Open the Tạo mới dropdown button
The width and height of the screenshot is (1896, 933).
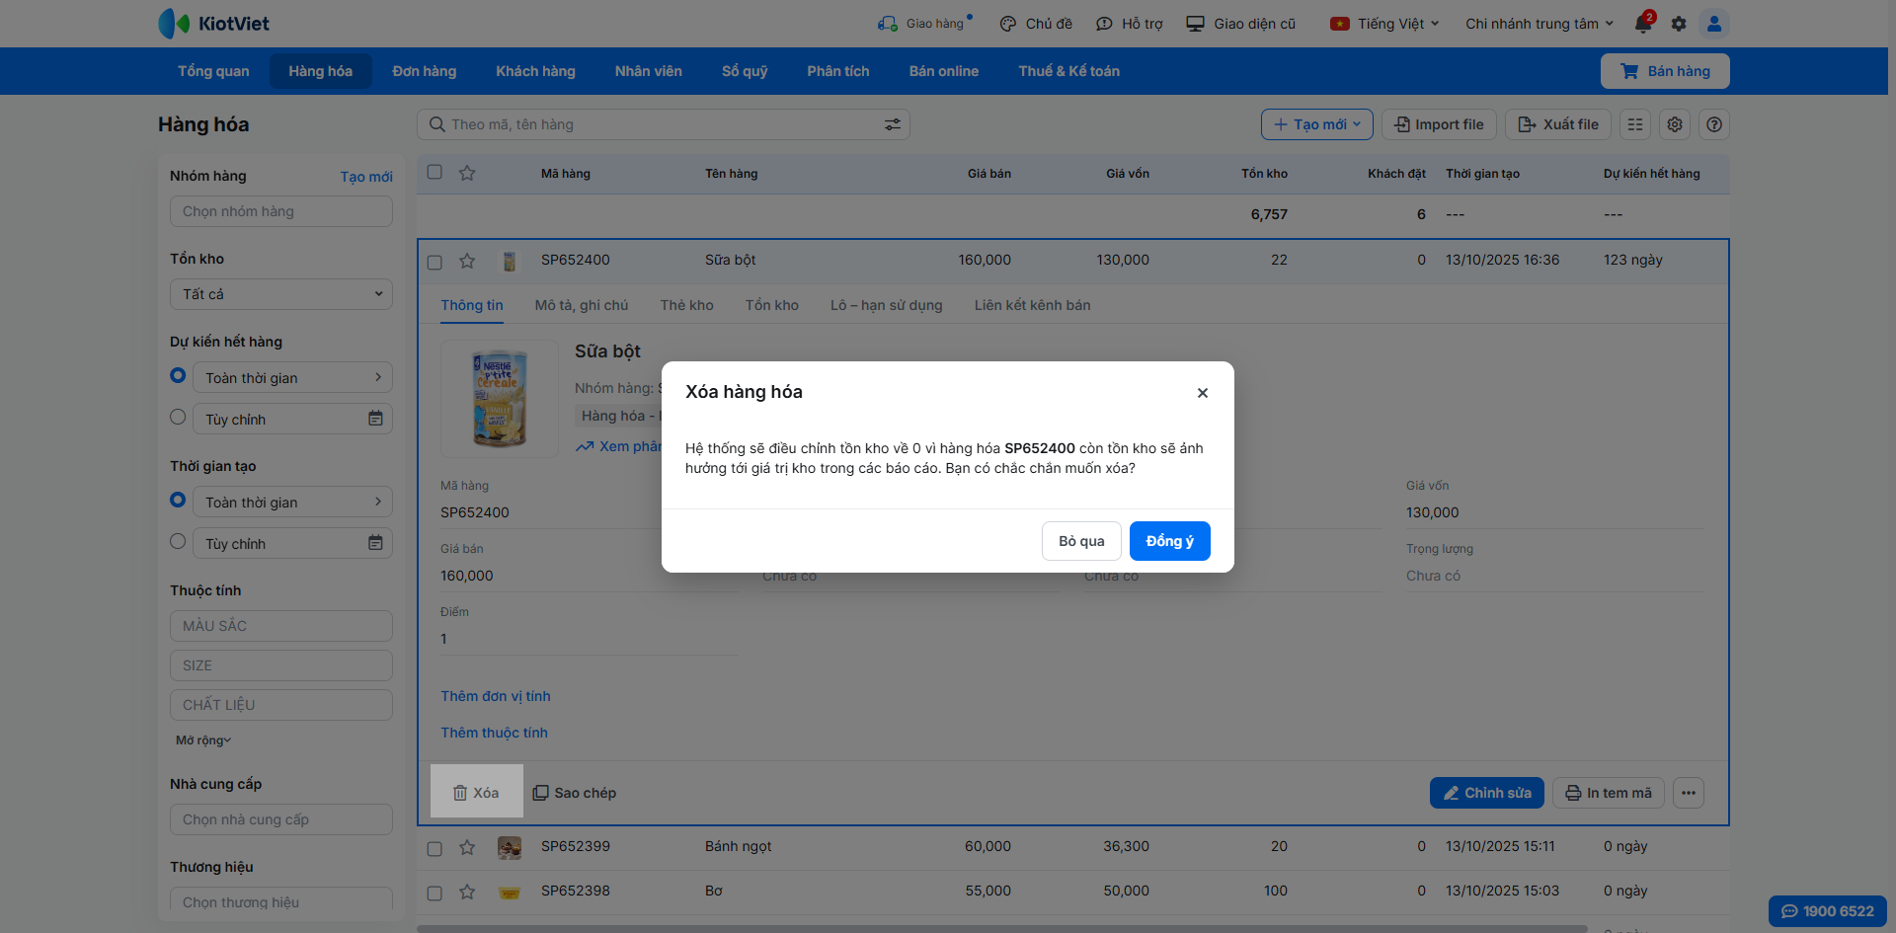pyautogui.click(x=1317, y=124)
